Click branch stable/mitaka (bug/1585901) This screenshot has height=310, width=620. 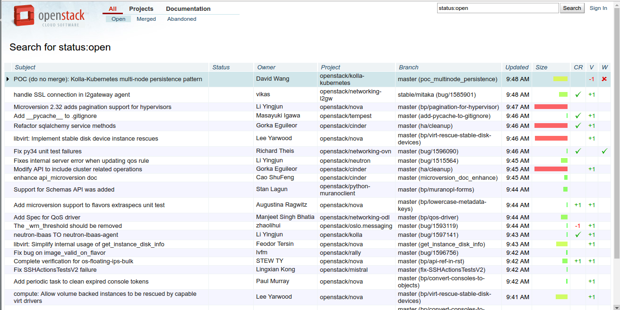(x=437, y=94)
